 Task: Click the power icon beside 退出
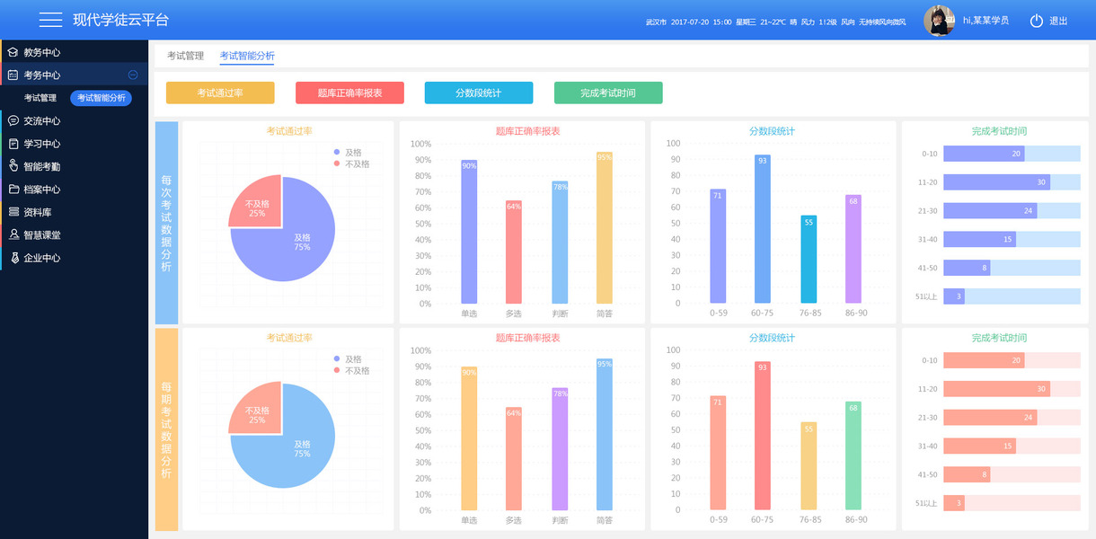[1037, 21]
